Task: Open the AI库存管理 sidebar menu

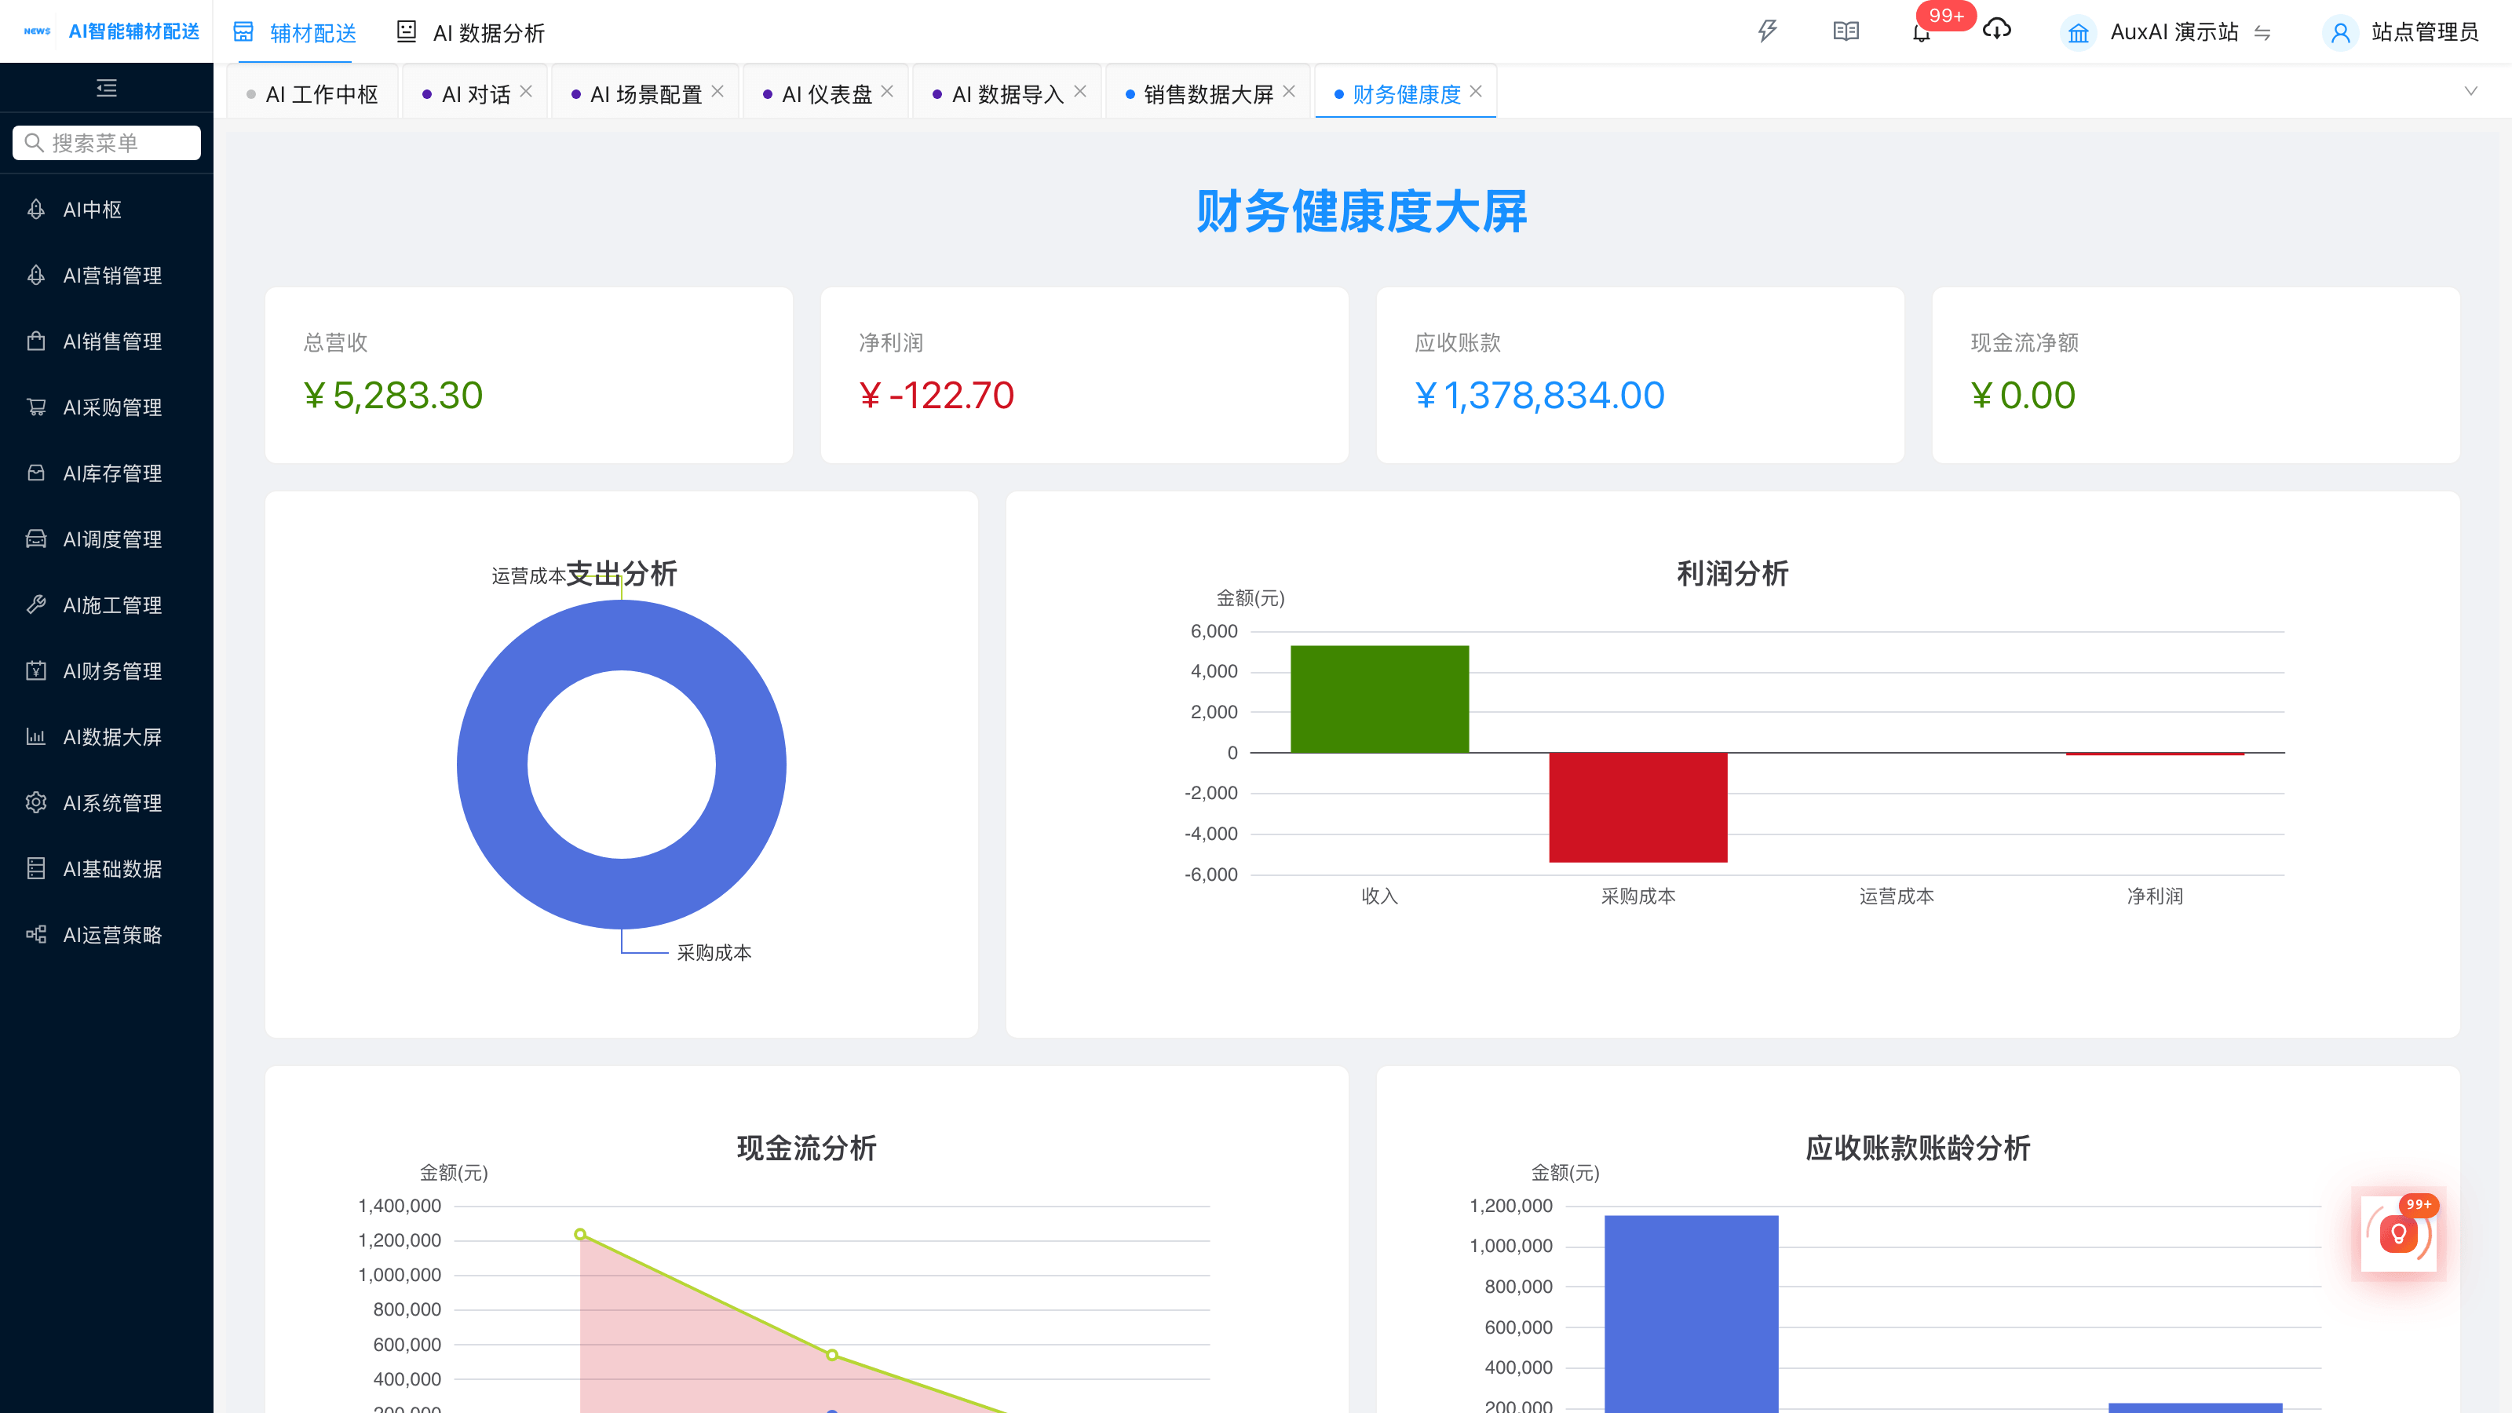Action: click(x=106, y=473)
